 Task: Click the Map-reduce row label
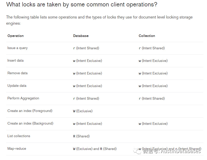coord(17,149)
